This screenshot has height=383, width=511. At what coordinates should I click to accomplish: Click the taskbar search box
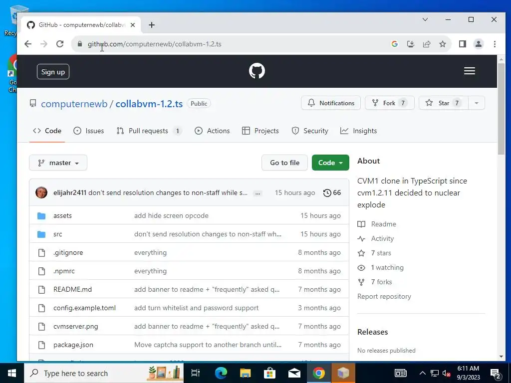pos(104,373)
